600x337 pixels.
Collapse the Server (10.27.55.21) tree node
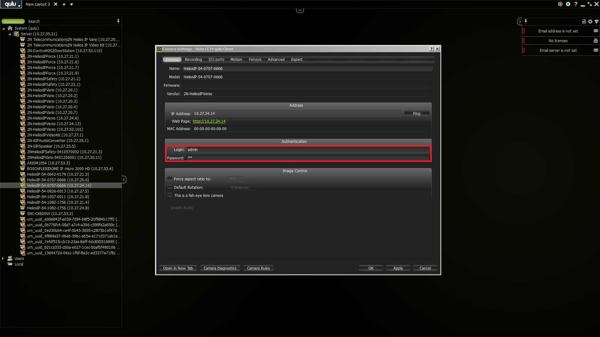pyautogui.click(x=10, y=34)
